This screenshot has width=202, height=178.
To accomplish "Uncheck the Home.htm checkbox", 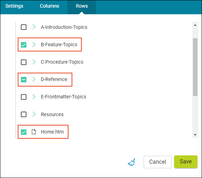I will (x=24, y=132).
